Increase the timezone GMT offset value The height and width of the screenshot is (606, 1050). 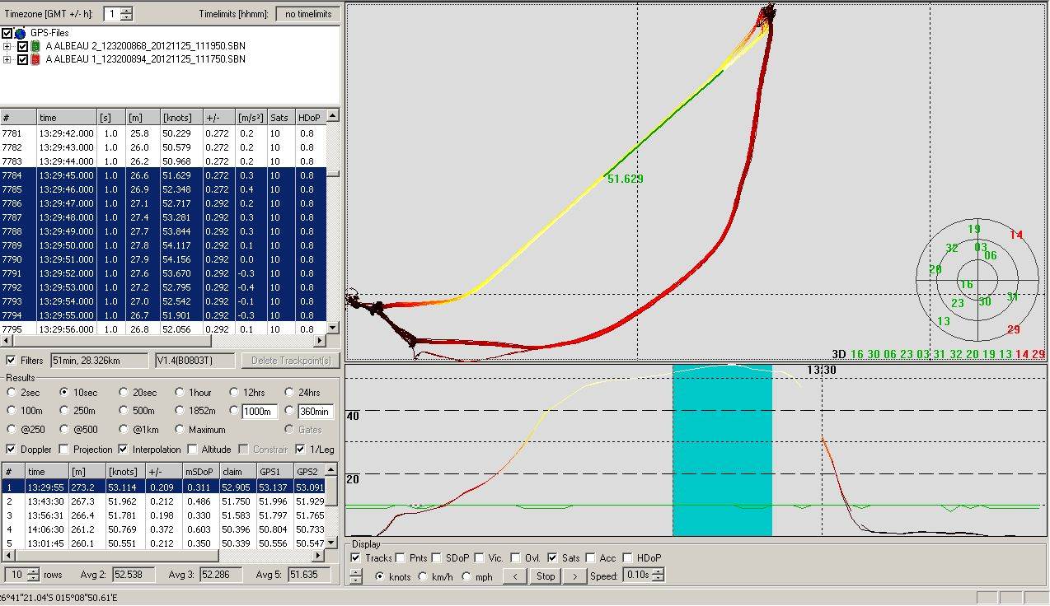125,10
